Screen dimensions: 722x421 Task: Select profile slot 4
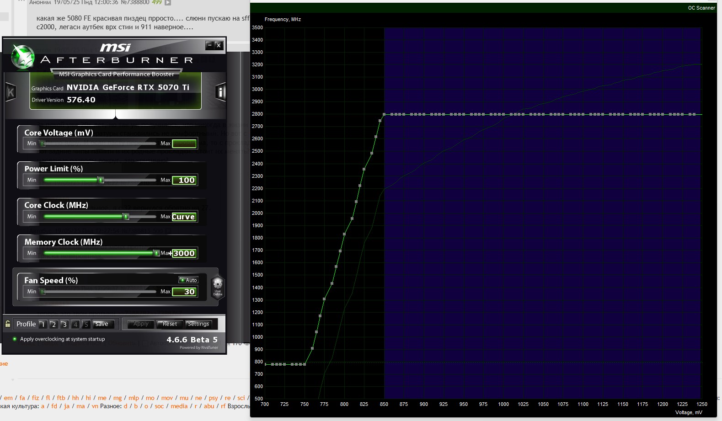tap(75, 324)
